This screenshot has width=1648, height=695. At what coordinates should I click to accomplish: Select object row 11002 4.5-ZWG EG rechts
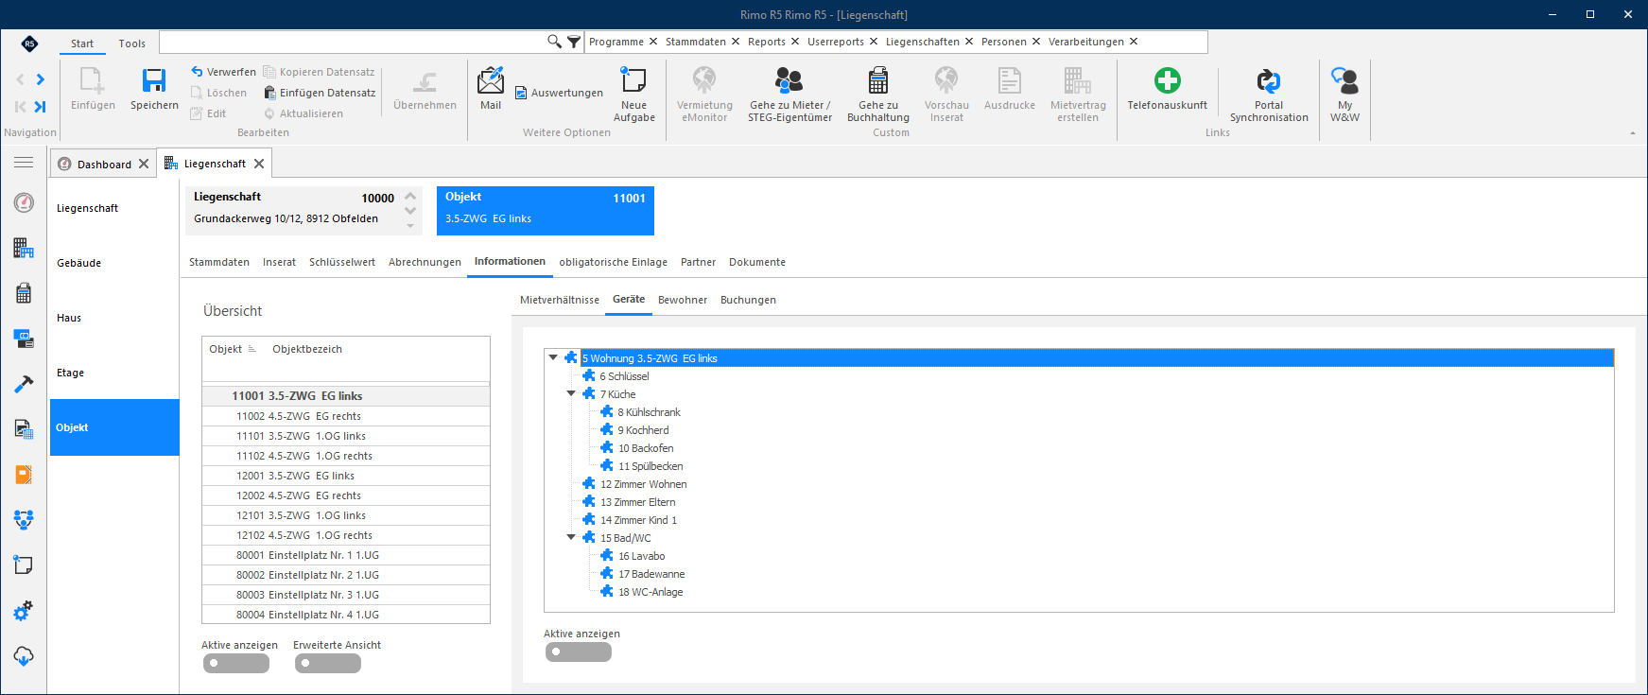coord(346,416)
